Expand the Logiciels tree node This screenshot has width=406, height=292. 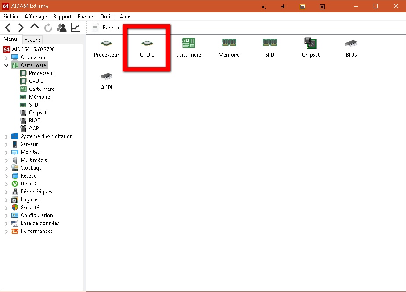coord(7,199)
